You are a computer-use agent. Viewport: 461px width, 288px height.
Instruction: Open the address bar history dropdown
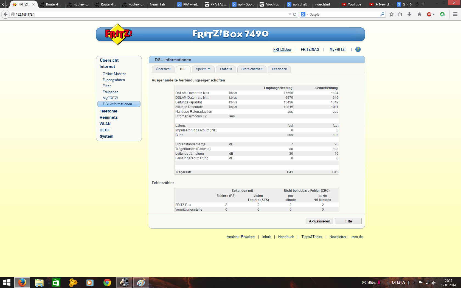tap(290, 14)
